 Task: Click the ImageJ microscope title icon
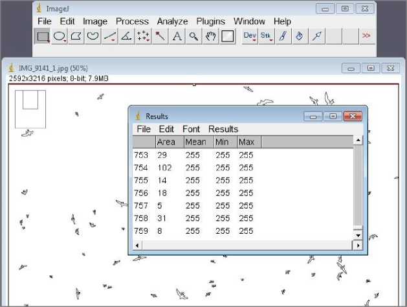(x=39, y=8)
